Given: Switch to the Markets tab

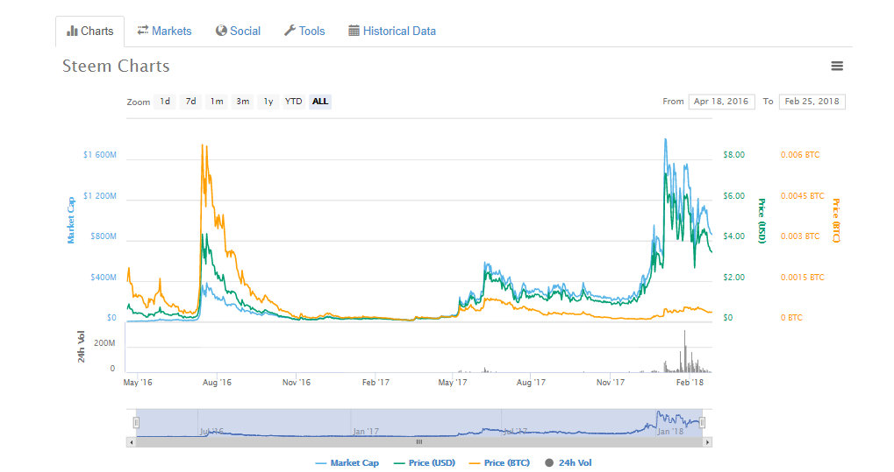Looking at the screenshot, I should coord(164,32).
